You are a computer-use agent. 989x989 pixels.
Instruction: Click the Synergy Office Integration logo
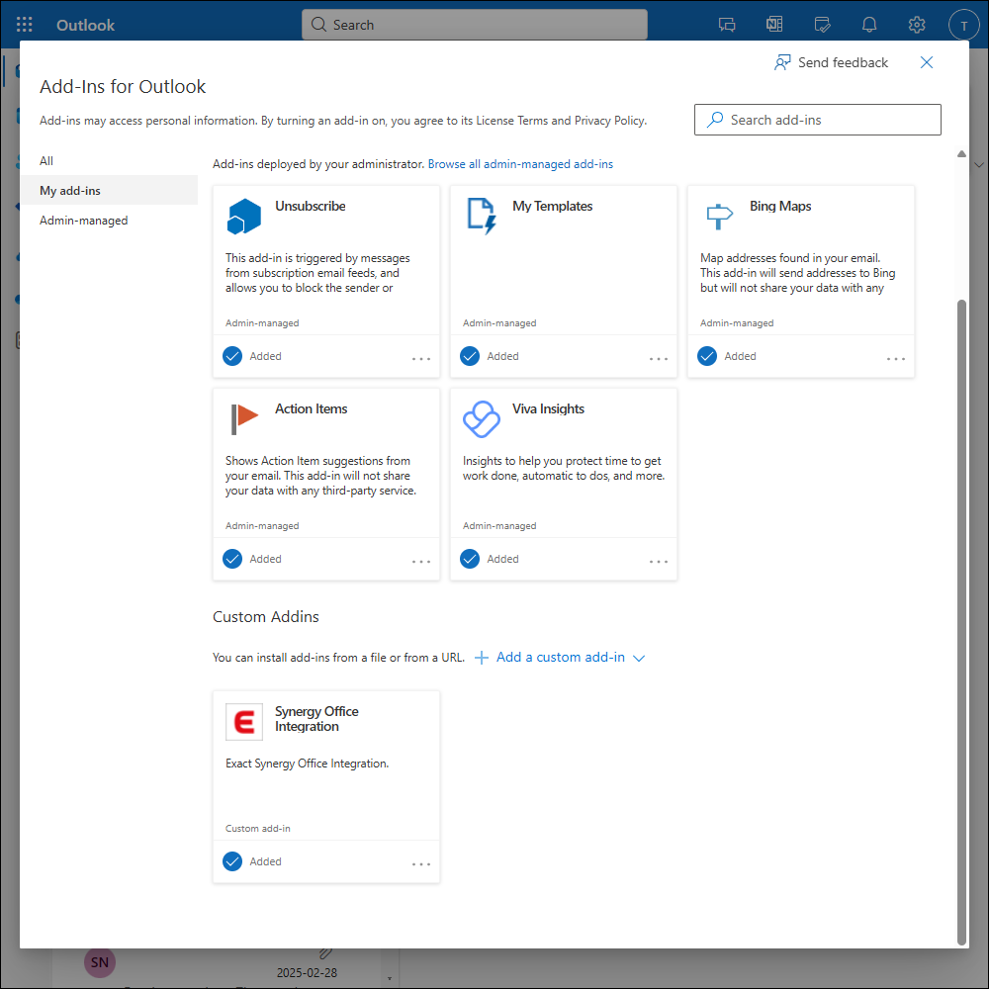click(x=244, y=722)
